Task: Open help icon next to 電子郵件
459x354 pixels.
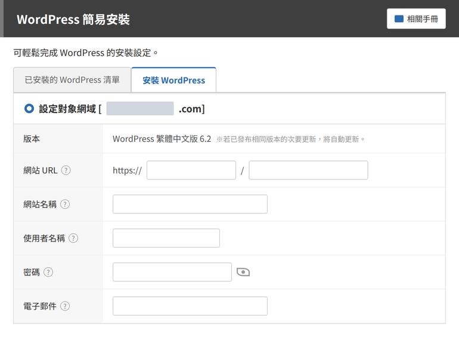Action: (x=65, y=306)
